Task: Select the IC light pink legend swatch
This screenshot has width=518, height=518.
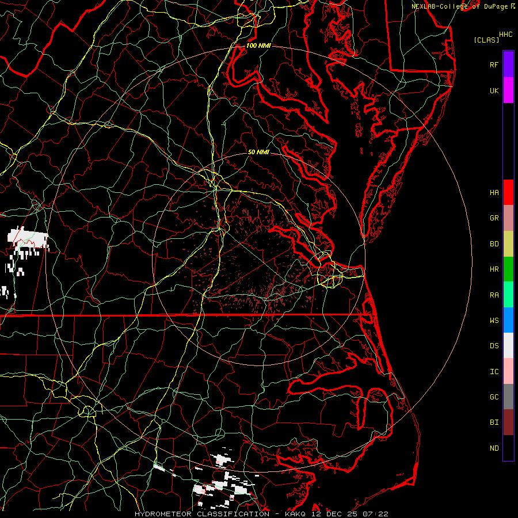Action: tap(508, 371)
